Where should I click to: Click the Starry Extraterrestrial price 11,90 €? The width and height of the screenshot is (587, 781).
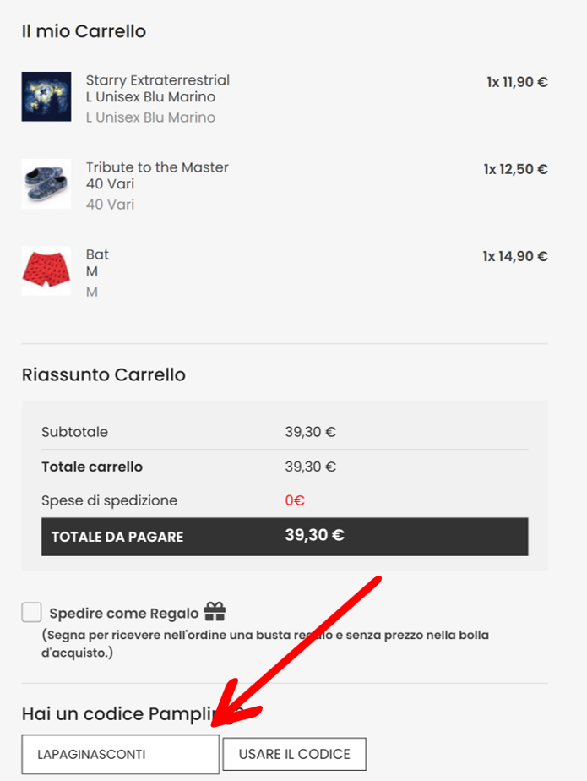[x=517, y=82]
